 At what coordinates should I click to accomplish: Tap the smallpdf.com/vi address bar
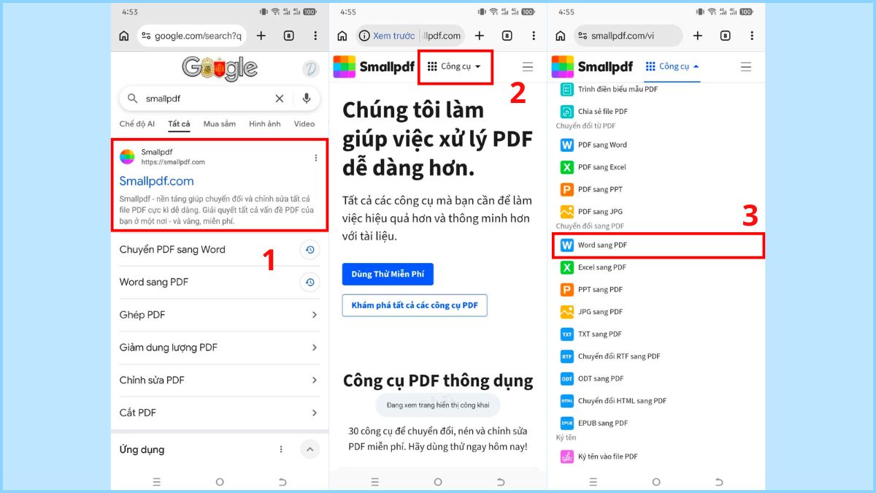pos(628,36)
